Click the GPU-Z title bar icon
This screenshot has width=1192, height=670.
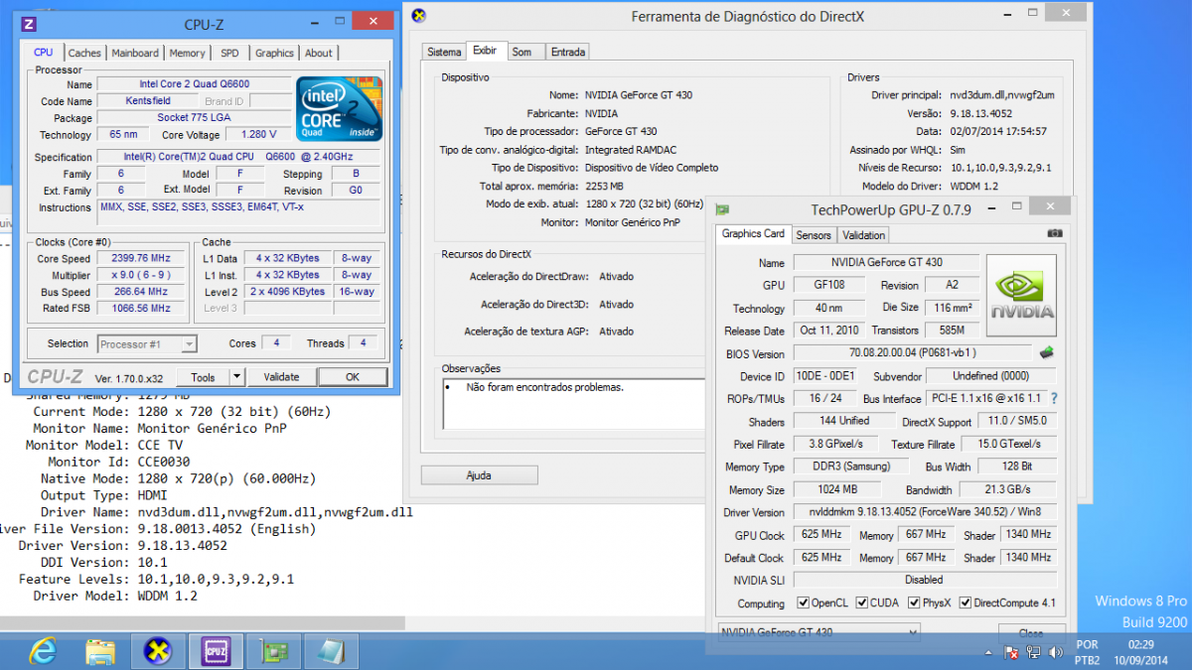[722, 209]
